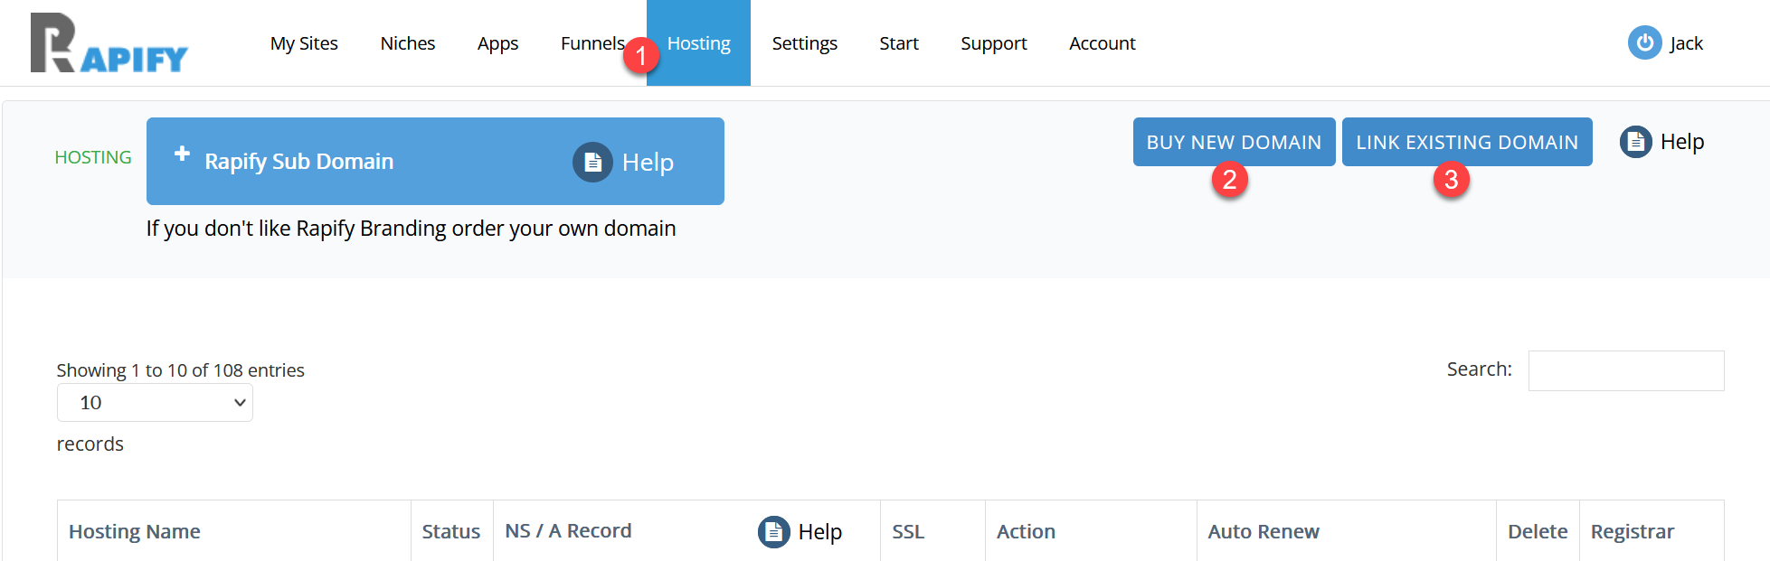
Task: Click the Start menu item
Action: pos(898,43)
